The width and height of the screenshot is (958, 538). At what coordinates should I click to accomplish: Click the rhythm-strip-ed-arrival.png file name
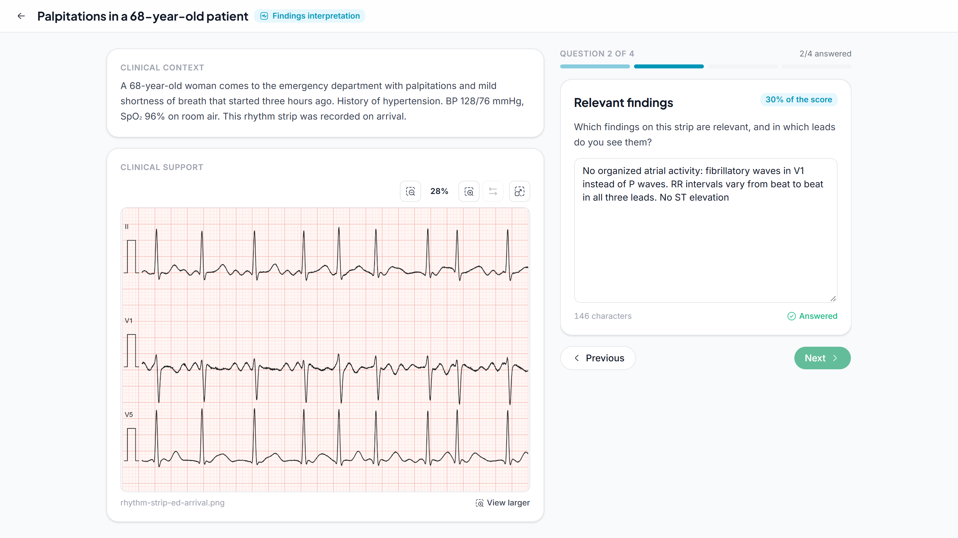[x=173, y=503]
